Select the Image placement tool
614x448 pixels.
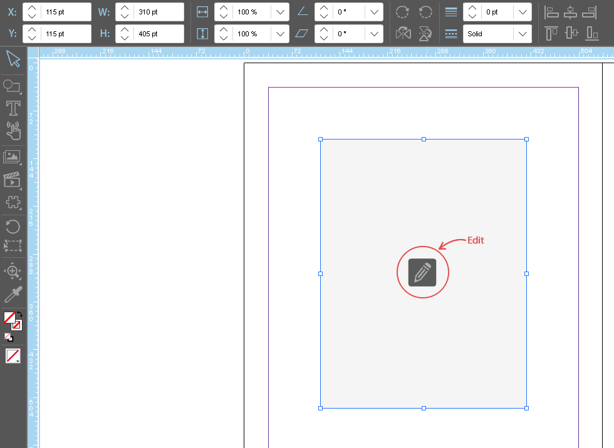point(13,157)
